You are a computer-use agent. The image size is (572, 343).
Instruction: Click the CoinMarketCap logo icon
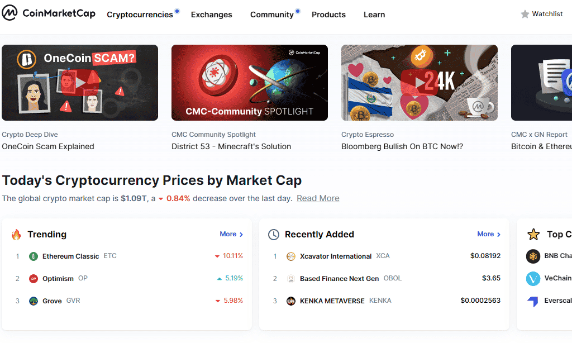[10, 13]
